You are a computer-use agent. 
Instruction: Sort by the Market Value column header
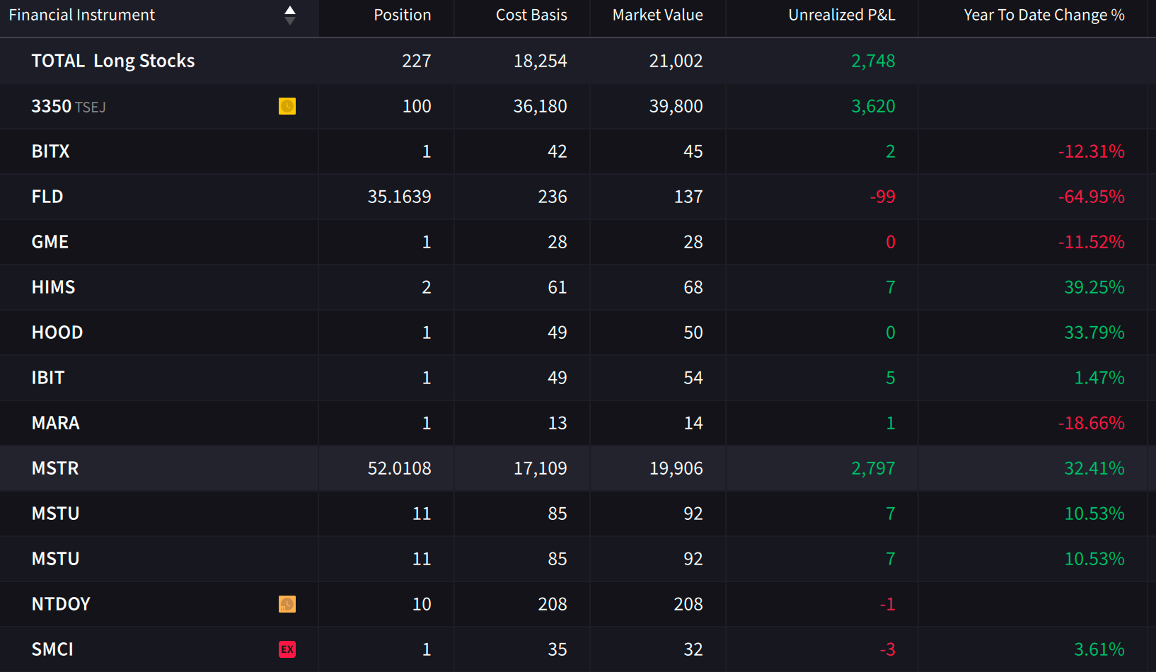coord(657,15)
